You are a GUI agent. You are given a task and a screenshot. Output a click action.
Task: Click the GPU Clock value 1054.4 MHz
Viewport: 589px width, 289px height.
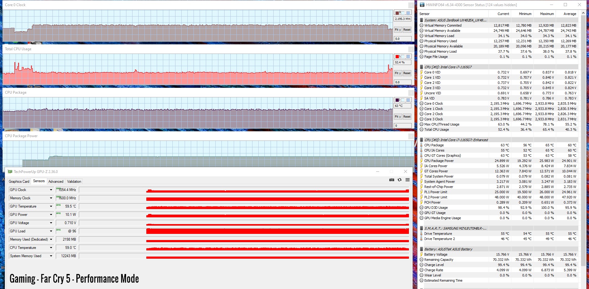[67, 190]
